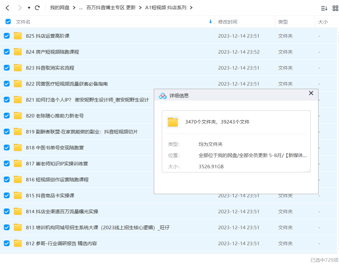This screenshot has height=265, width=339.
Task: Uncheck the 824 房产短视频陪跑课程 checkbox
Action: (x=7, y=52)
